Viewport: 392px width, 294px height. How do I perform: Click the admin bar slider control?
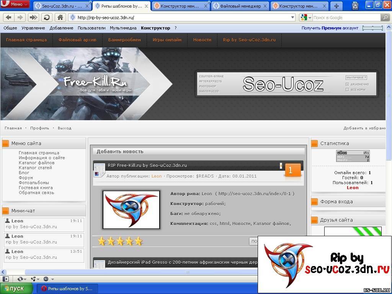pyautogui.click(x=372, y=28)
